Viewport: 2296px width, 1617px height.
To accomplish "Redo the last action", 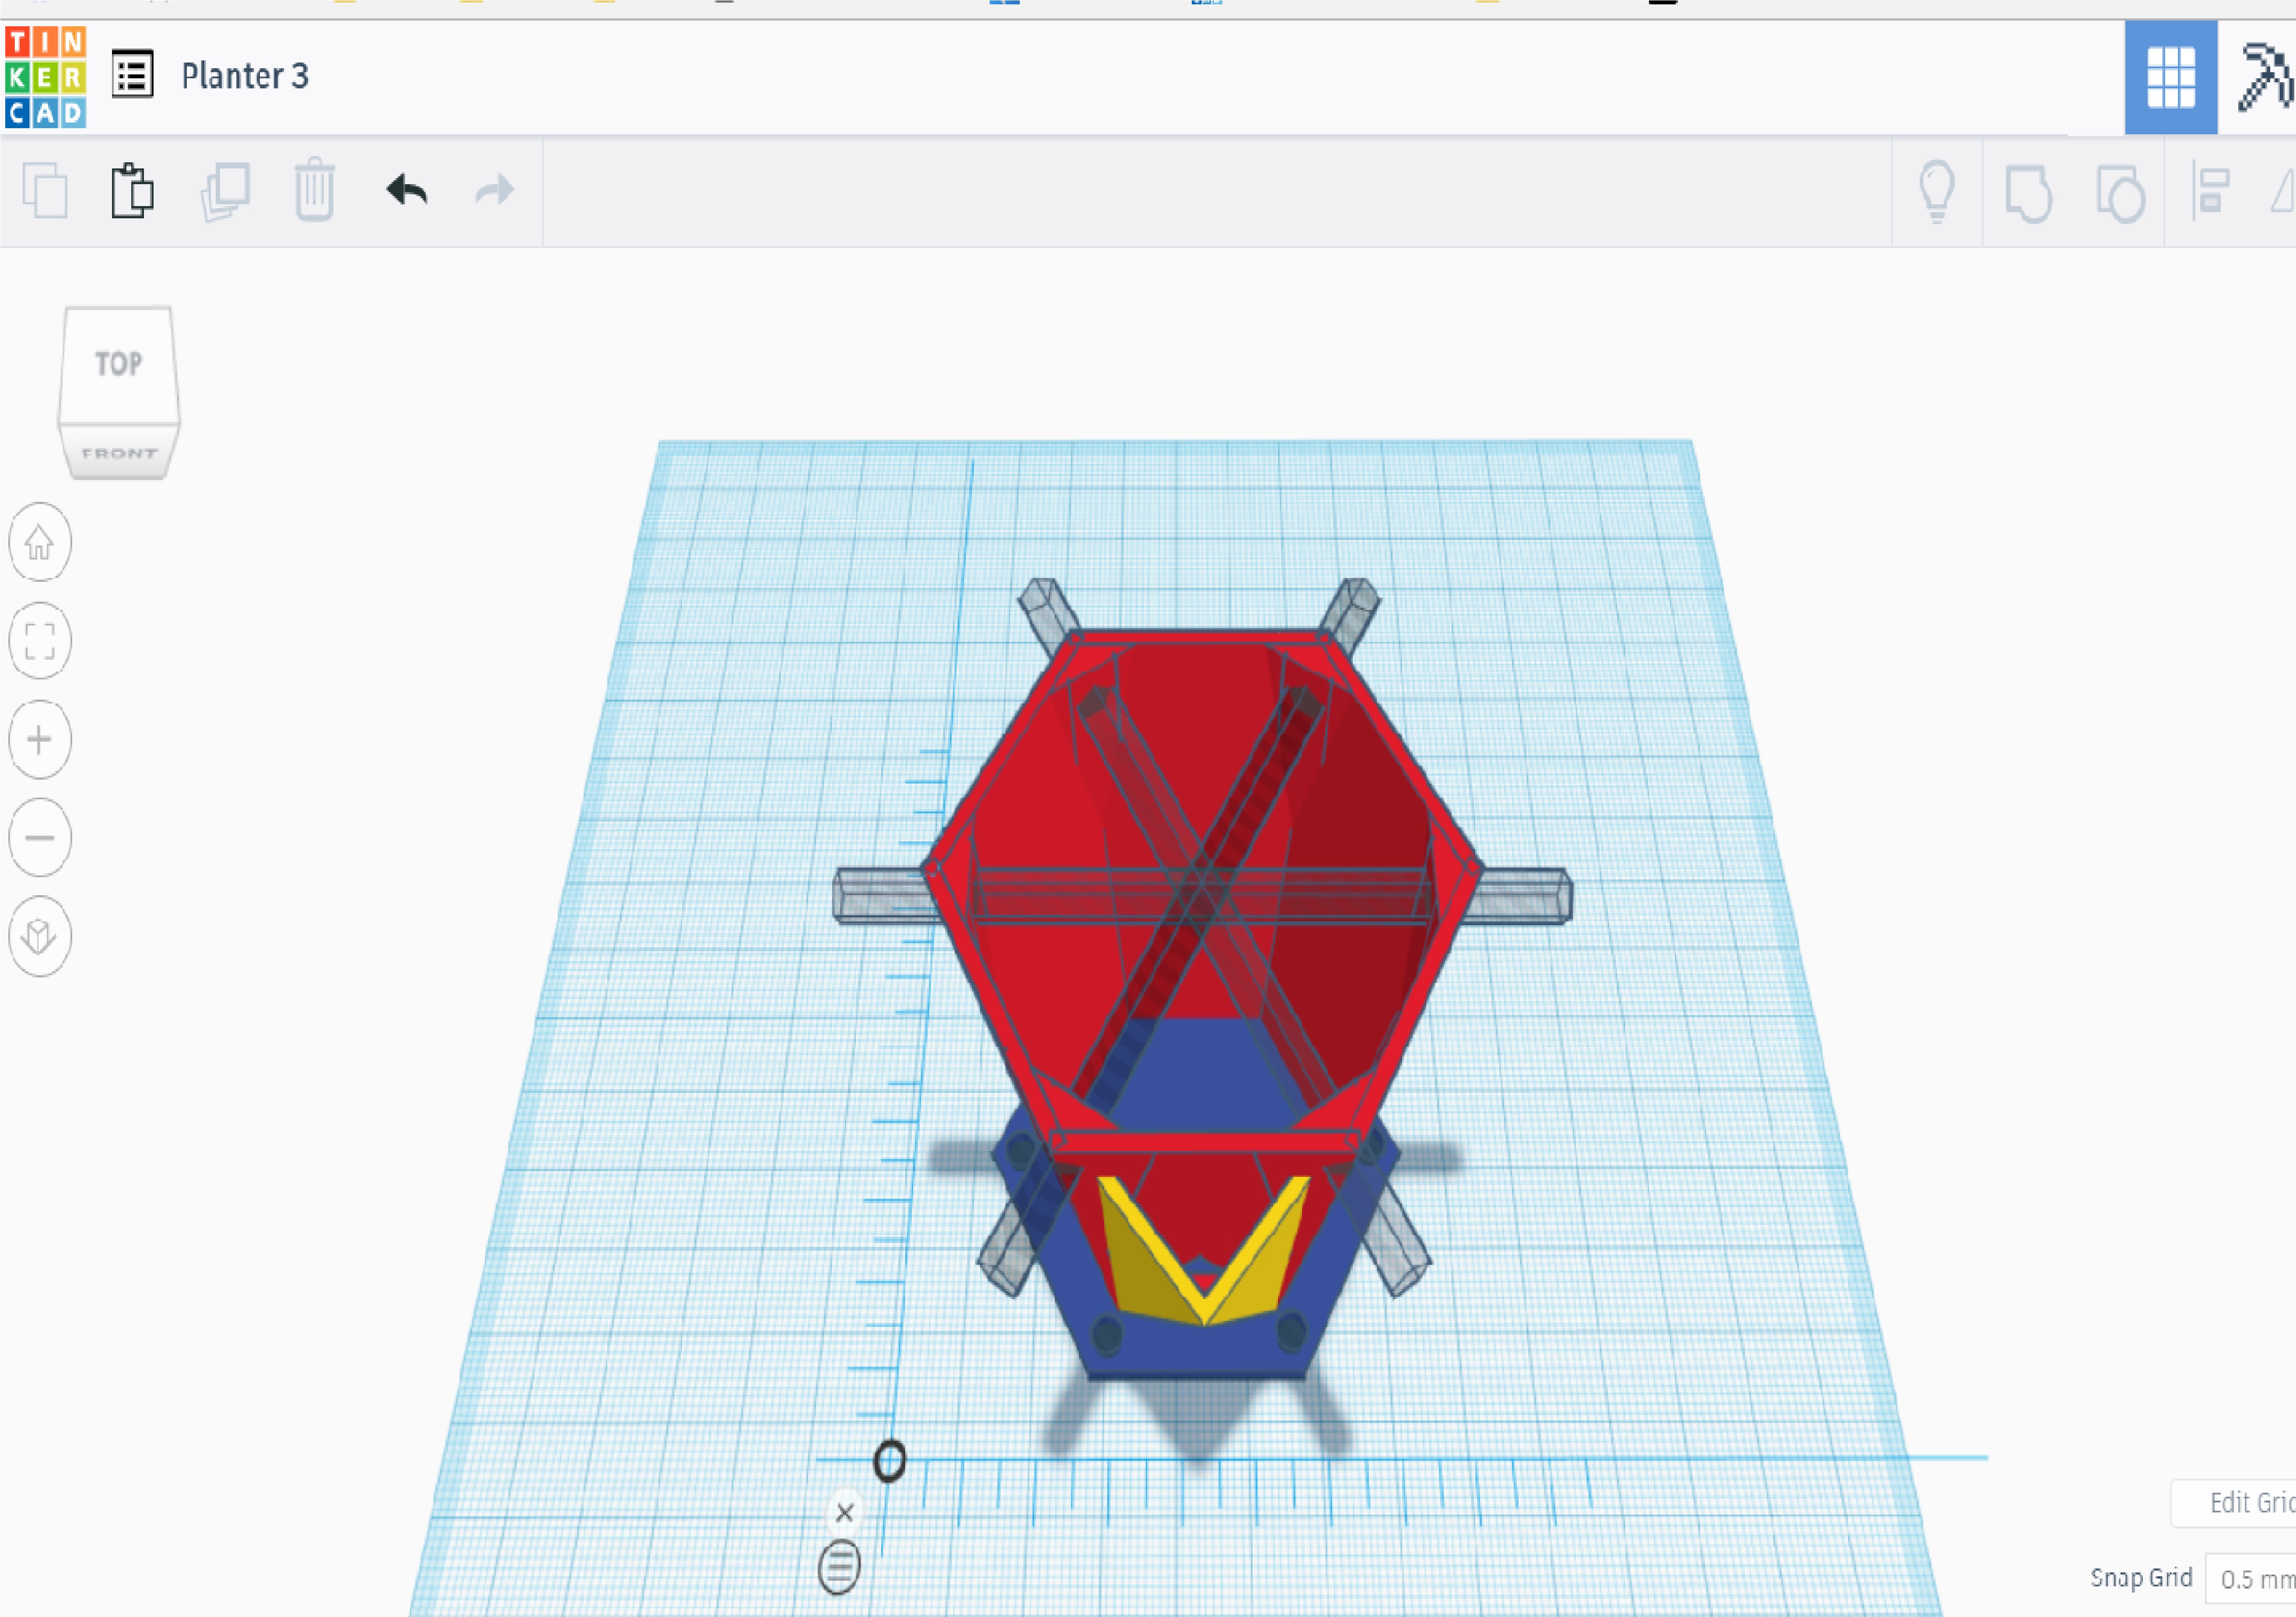I will (494, 189).
